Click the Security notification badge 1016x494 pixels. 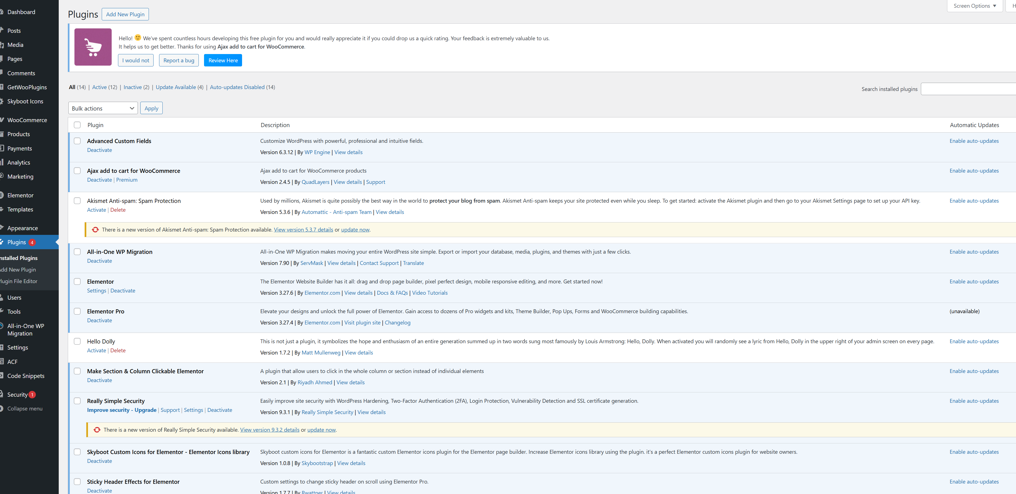coord(32,395)
